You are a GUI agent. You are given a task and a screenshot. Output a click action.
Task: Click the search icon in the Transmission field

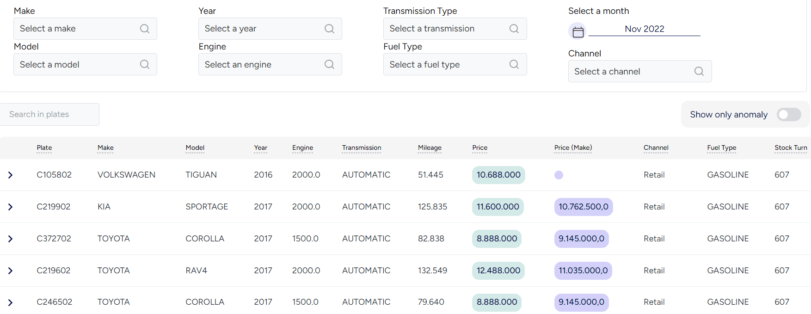coord(514,29)
